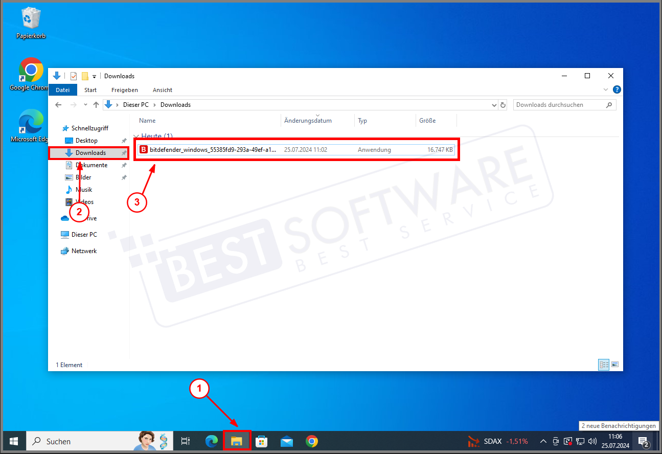Open the recent locations dropdown beside Back button

(x=85, y=104)
